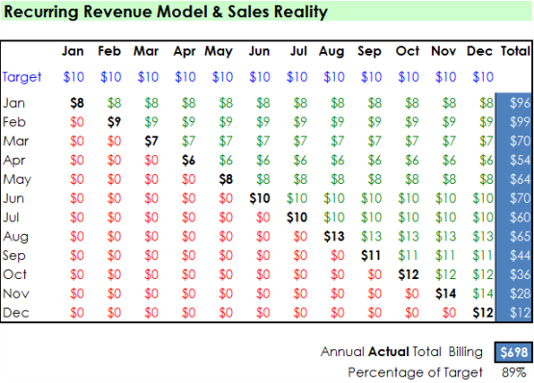Select the Jan row total $96 cell
This screenshot has width=534, height=383.
pos(514,103)
